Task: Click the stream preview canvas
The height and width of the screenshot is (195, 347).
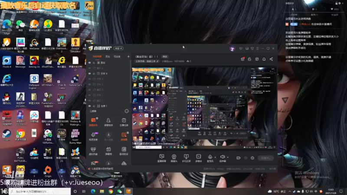Action: click(x=204, y=108)
